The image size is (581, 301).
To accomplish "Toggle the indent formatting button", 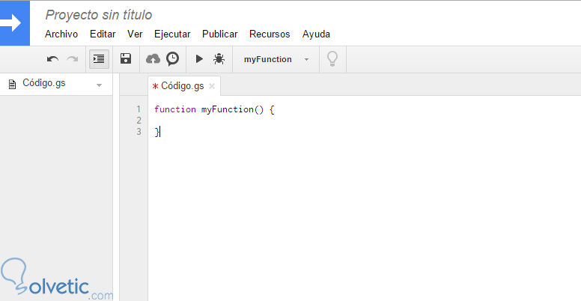I will [99, 59].
